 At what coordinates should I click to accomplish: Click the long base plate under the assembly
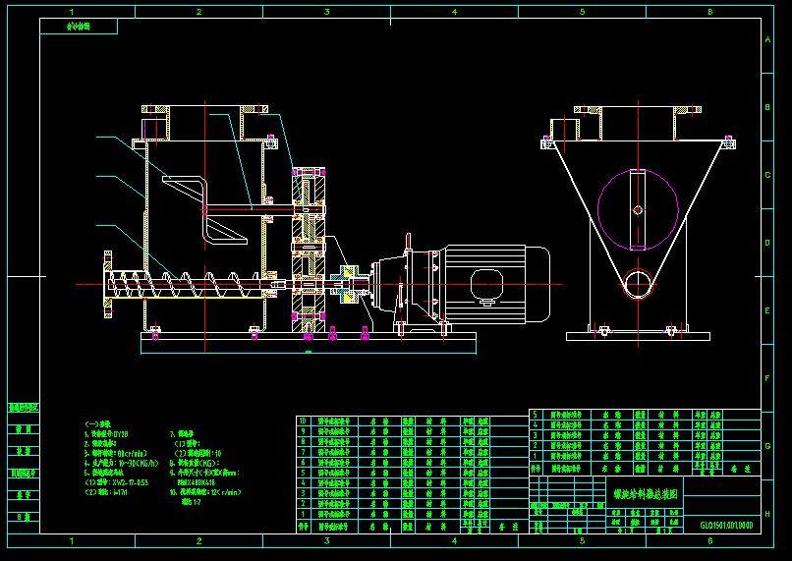pyautogui.click(x=309, y=343)
